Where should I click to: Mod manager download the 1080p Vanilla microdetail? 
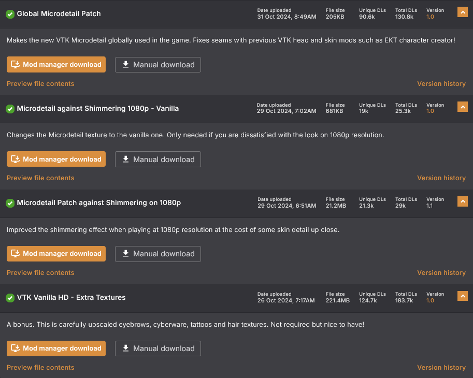56,159
